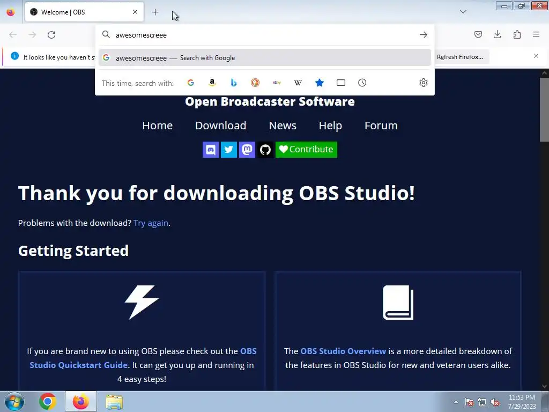Choose awesomescreee Search with Google suggestion
This screenshot has height=412, width=549.
(x=265, y=58)
